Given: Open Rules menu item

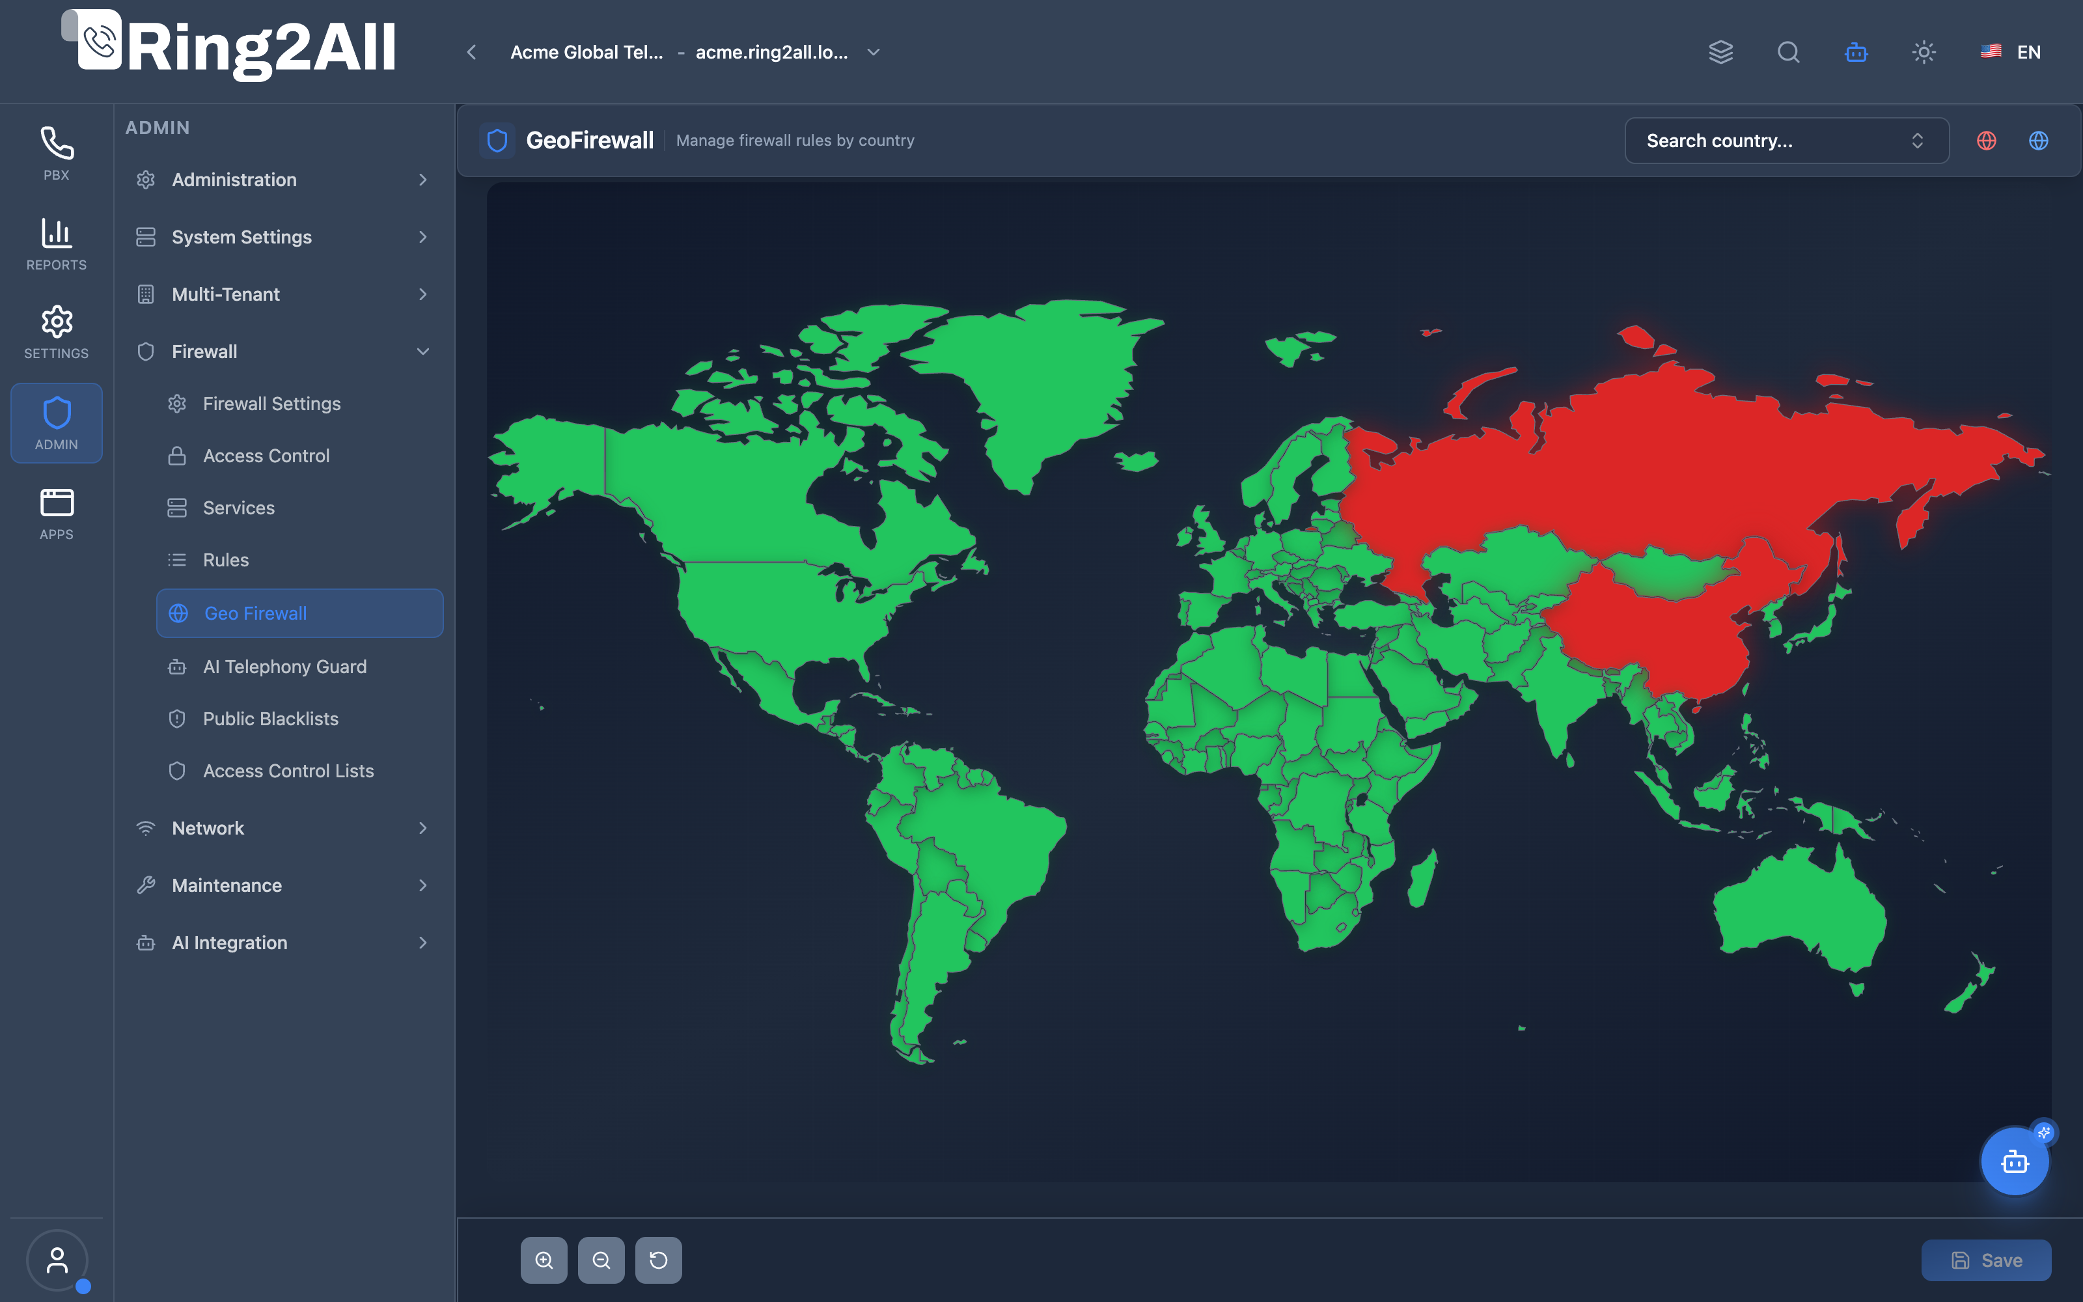Looking at the screenshot, I should click(299, 560).
